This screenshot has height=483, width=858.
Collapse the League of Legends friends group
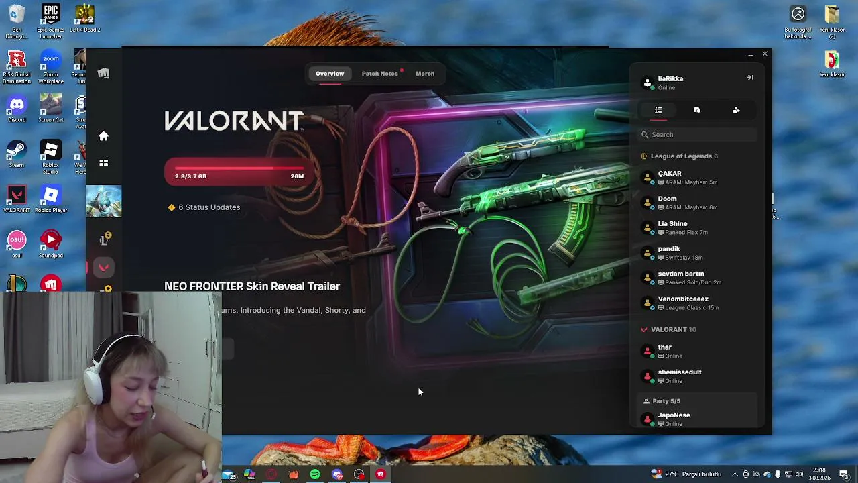[x=680, y=156]
